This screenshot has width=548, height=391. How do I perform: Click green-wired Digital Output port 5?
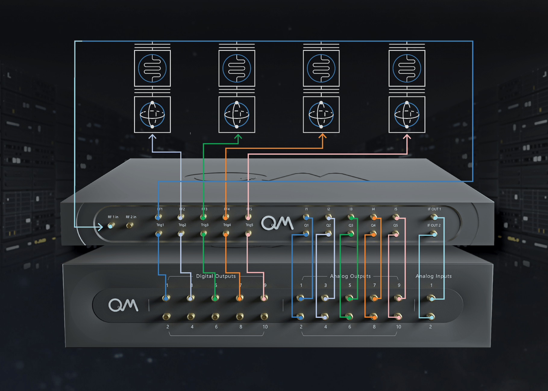(x=215, y=298)
